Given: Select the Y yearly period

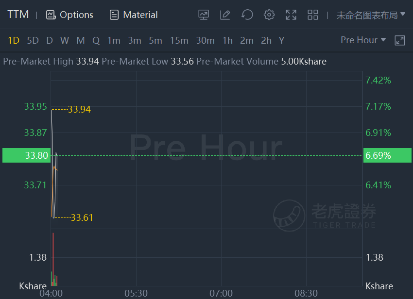Looking at the screenshot, I should [x=281, y=41].
